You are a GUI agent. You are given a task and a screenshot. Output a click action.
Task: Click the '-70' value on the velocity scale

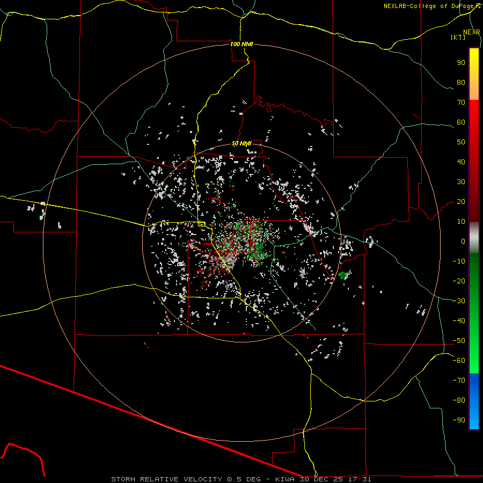point(459,380)
